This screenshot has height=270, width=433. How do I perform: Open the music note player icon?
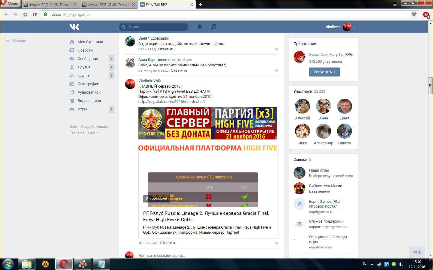click(213, 27)
